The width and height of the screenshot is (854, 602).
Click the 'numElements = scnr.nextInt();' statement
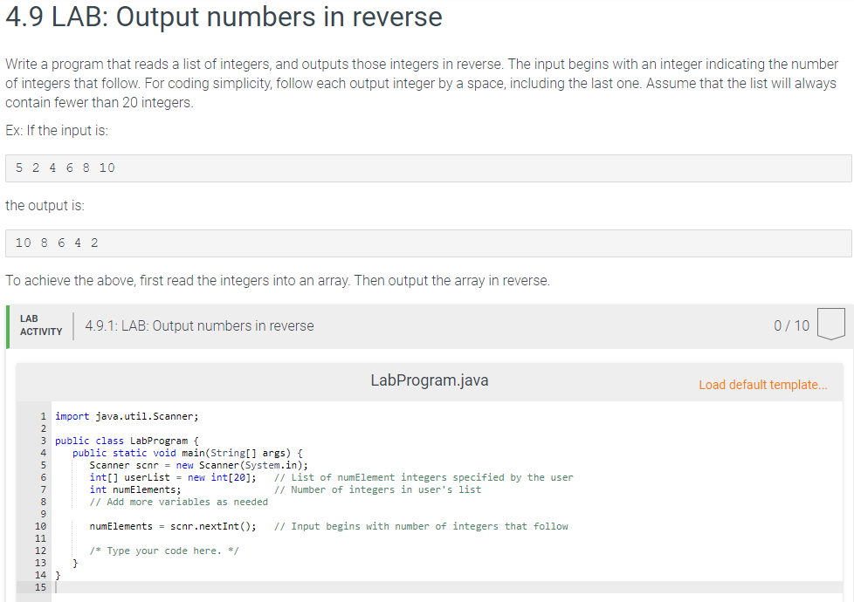(x=173, y=526)
